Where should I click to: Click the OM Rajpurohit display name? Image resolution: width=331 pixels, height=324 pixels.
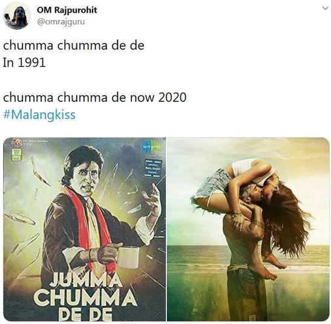coord(67,10)
